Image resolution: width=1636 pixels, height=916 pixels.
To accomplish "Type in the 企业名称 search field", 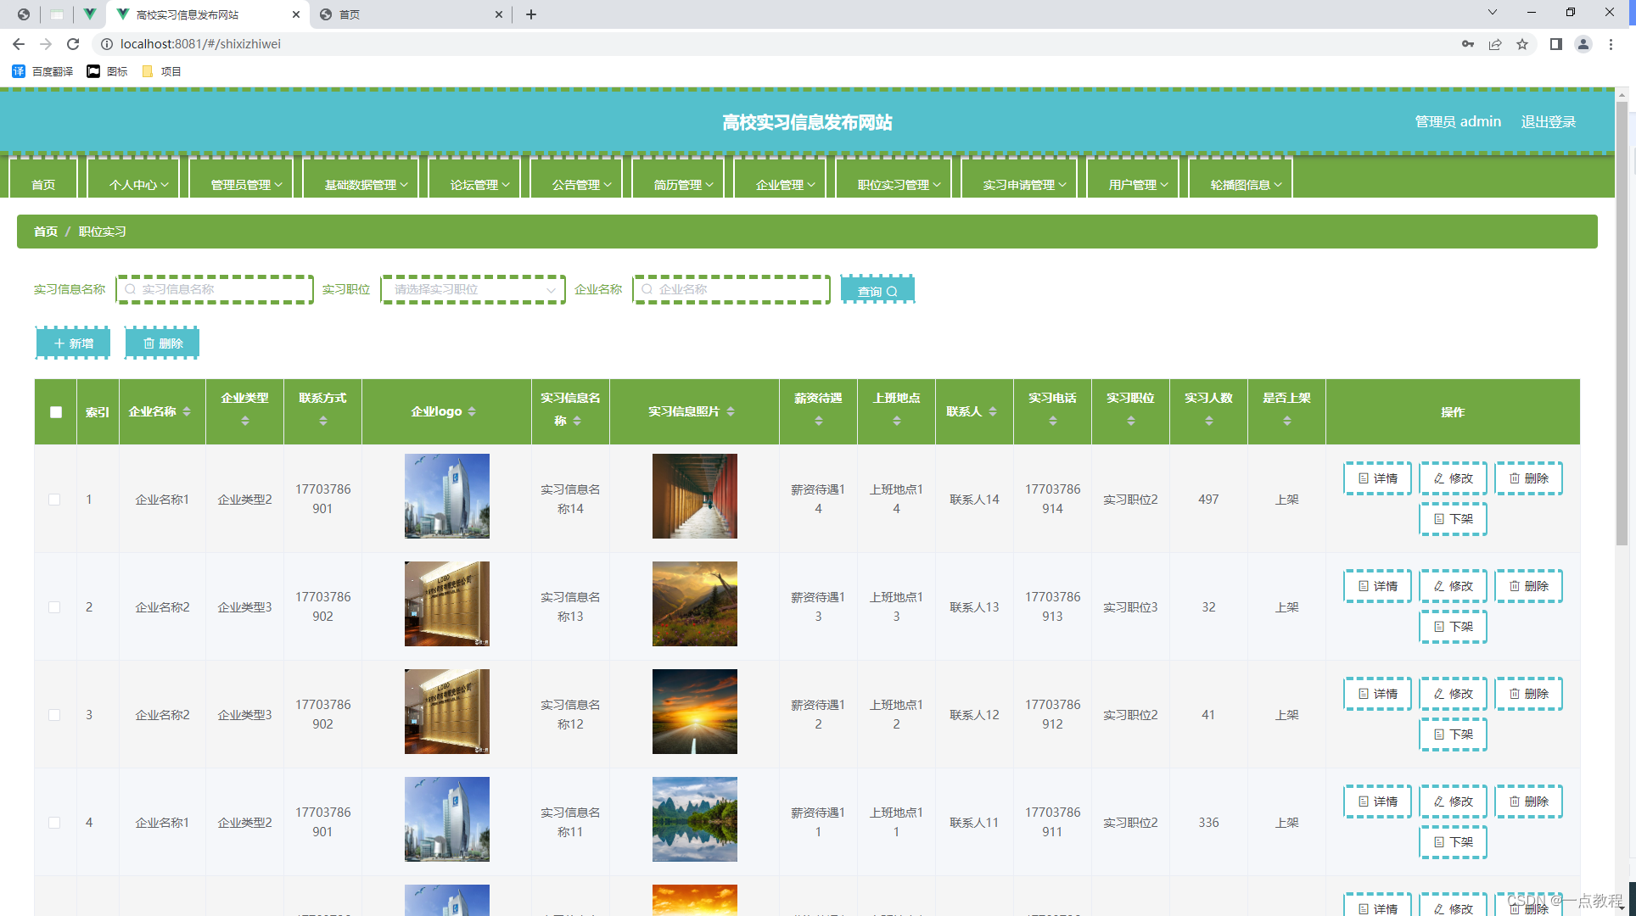I will click(731, 289).
